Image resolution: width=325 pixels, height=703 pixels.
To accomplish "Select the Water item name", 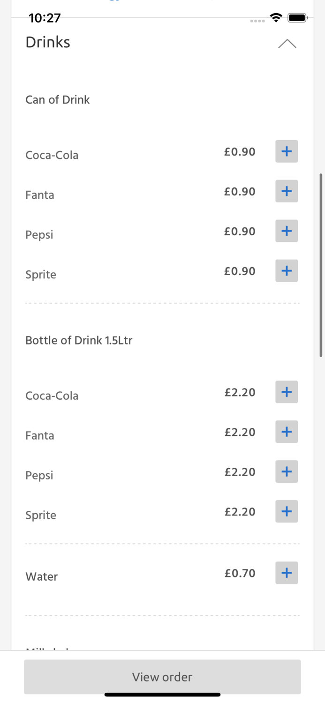I will point(42,576).
